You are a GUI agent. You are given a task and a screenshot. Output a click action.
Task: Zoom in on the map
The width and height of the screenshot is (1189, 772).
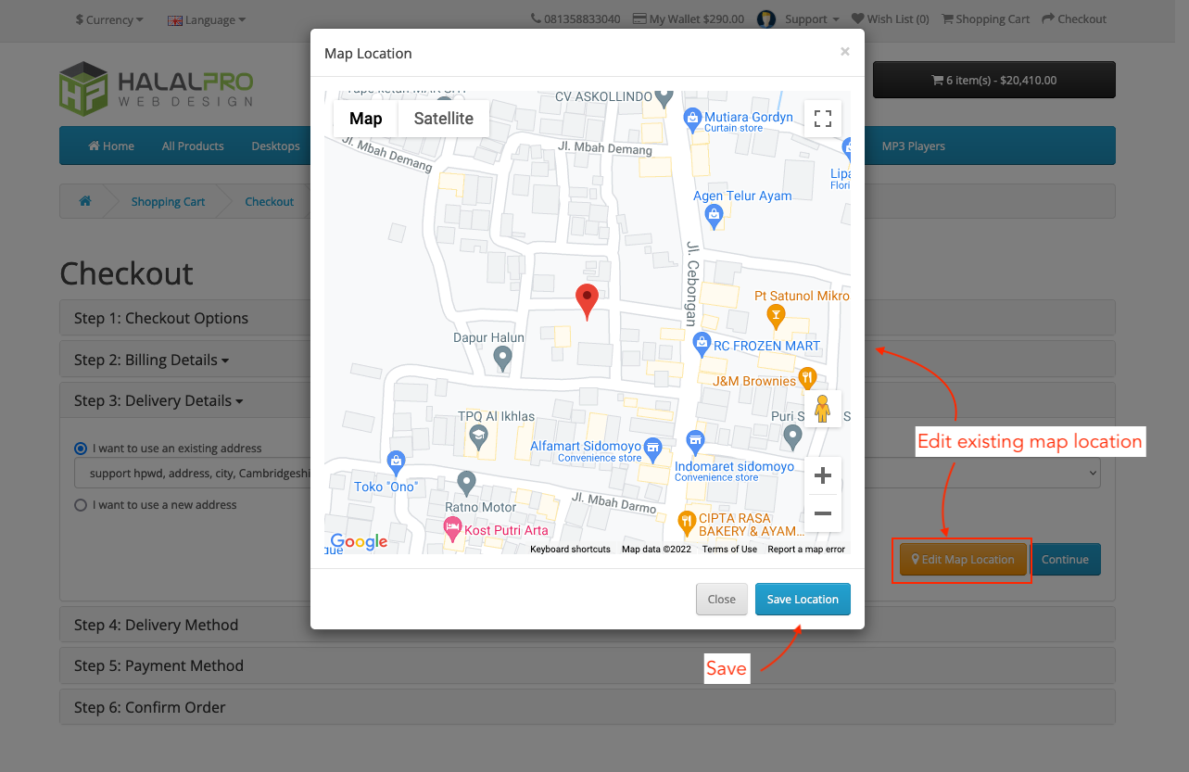click(822, 475)
